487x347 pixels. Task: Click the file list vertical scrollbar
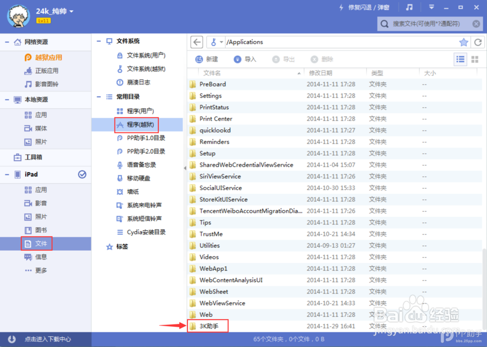484,289
